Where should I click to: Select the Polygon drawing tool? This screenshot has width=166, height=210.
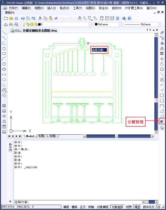pyautogui.click(x=4, y=48)
